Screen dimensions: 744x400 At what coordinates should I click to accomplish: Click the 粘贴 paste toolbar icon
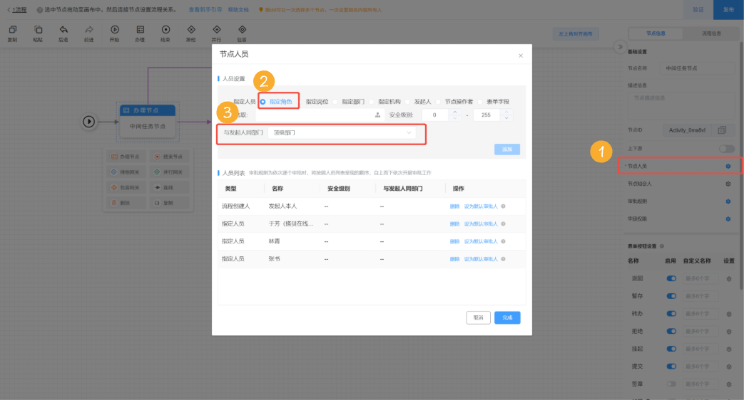tap(38, 33)
